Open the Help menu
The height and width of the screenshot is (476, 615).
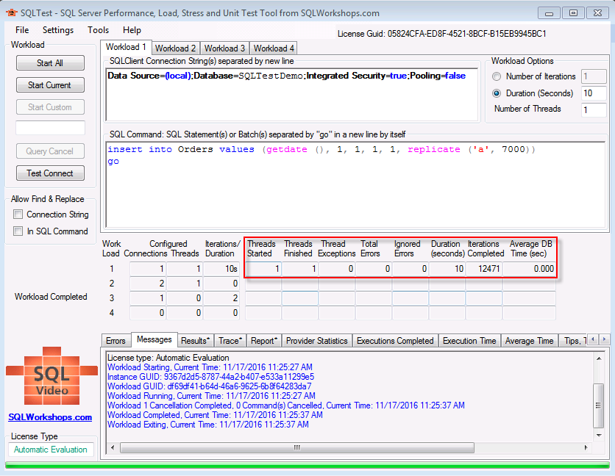pos(132,30)
